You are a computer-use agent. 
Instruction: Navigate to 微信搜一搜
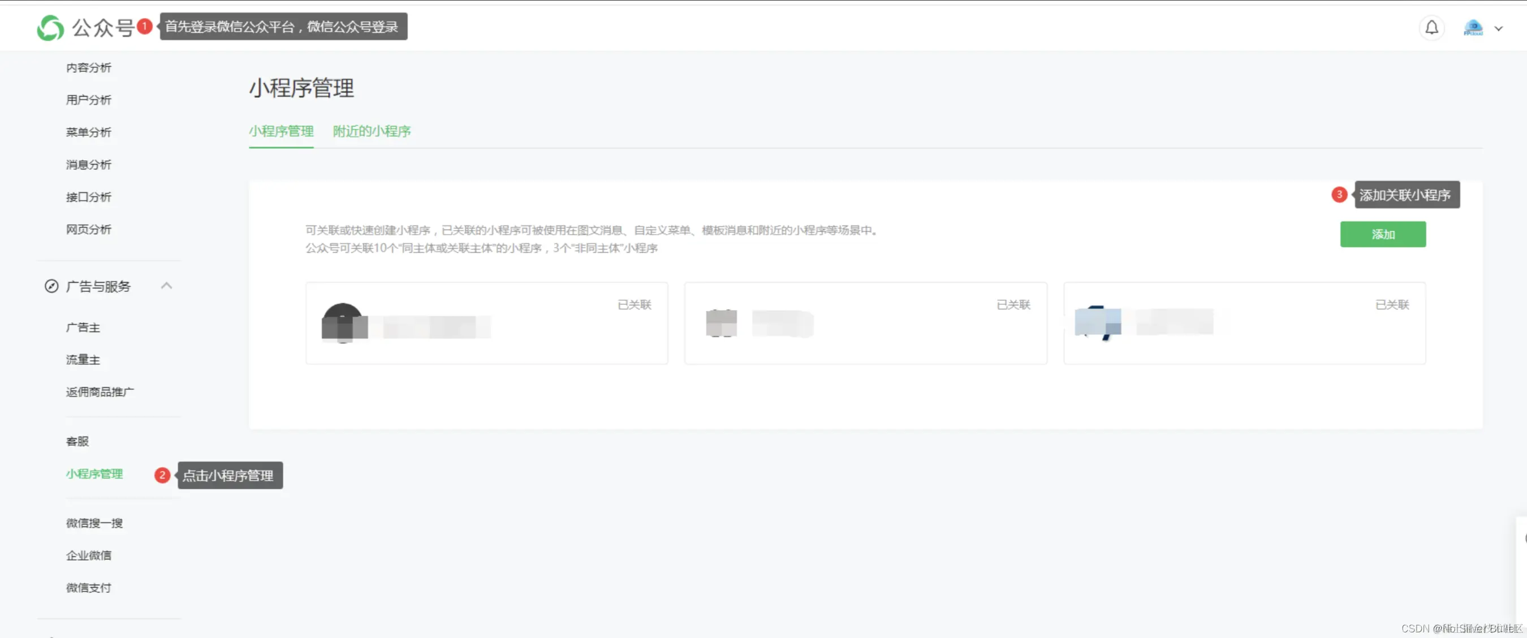[x=94, y=523]
